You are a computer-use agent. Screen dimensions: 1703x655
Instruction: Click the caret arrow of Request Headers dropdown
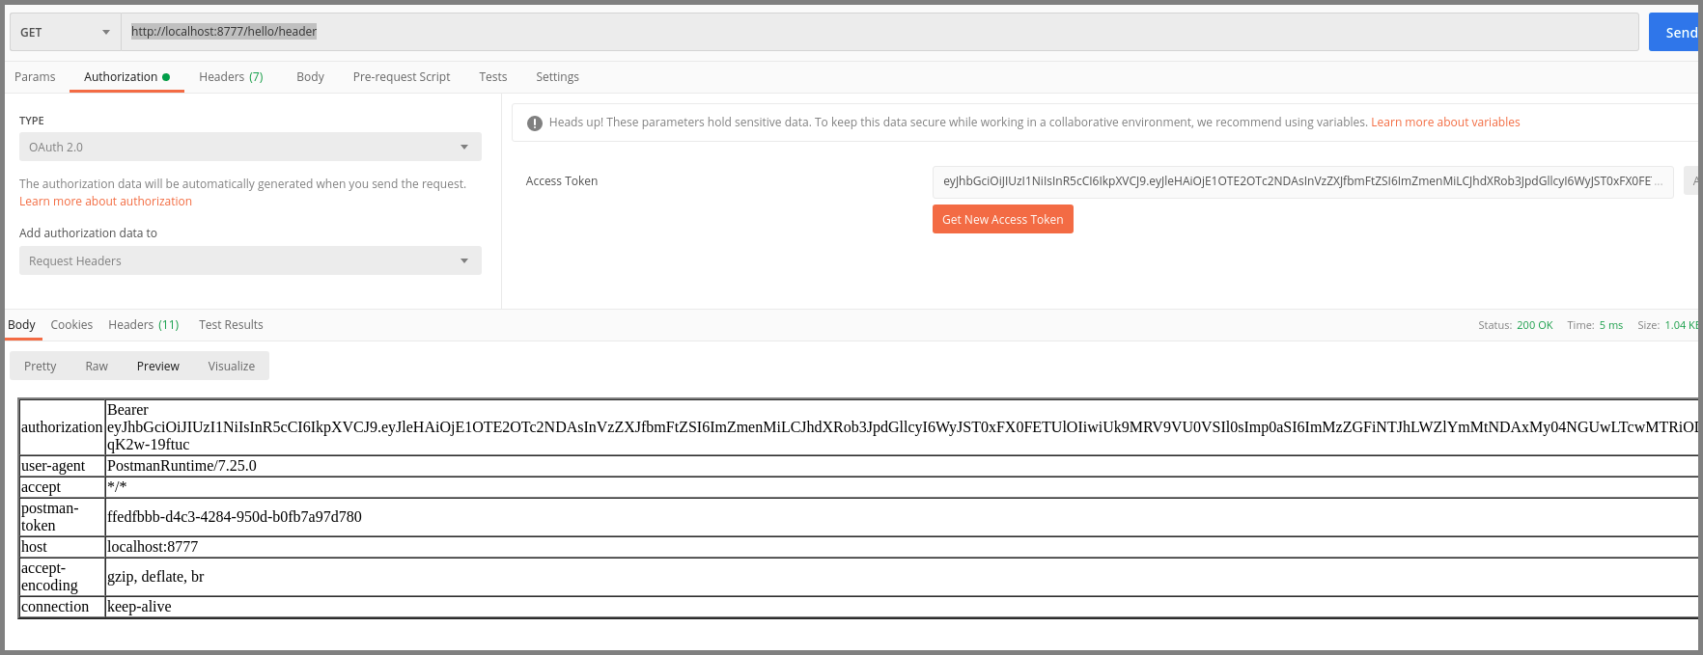pyautogui.click(x=464, y=261)
